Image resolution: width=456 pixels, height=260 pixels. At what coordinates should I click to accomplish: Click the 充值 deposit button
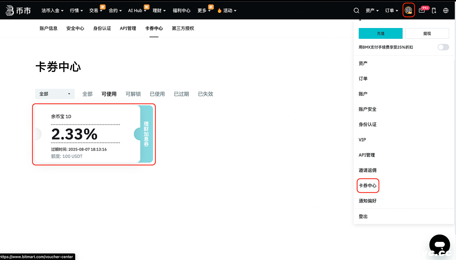[x=380, y=33]
